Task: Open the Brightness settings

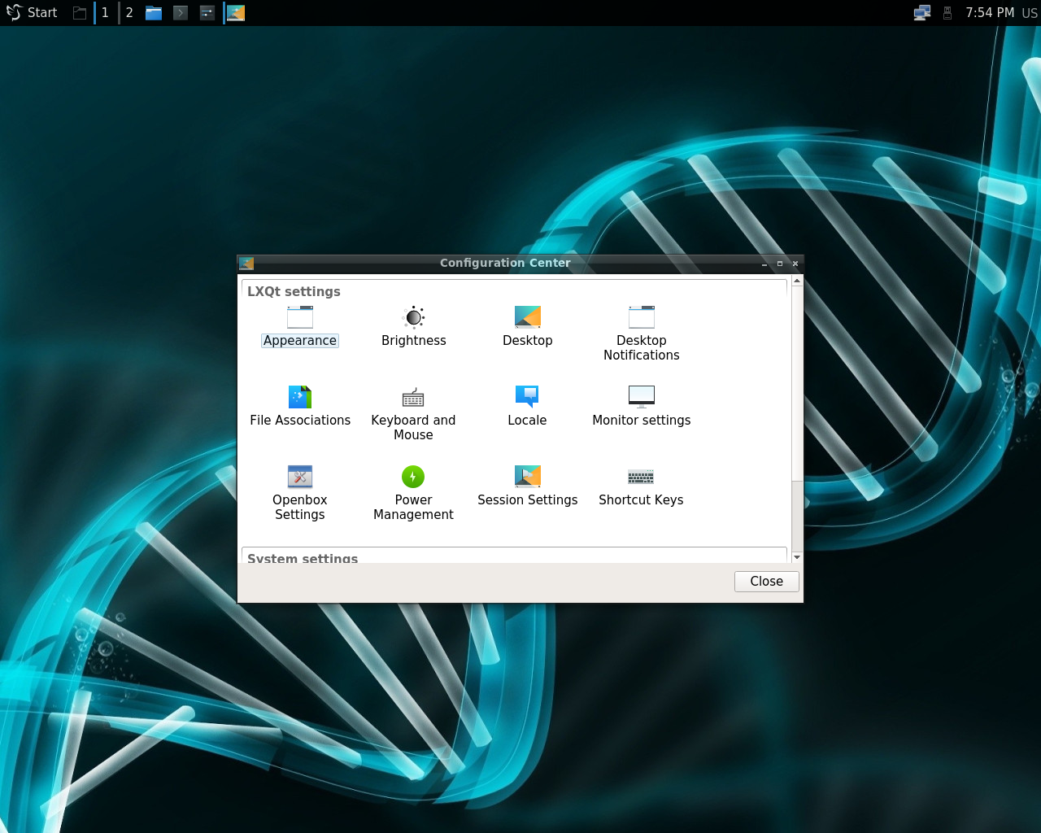Action: pyautogui.click(x=413, y=326)
